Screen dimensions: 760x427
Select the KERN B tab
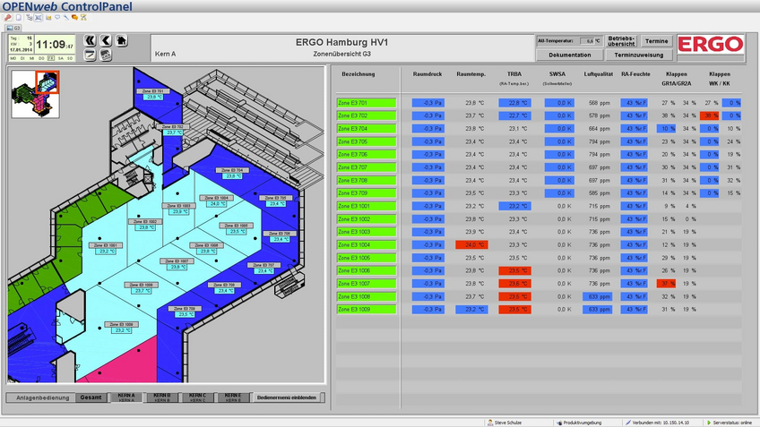coord(162,397)
